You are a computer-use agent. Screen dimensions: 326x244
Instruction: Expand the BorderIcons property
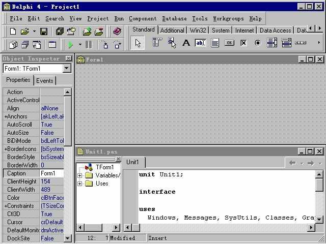point(6,149)
